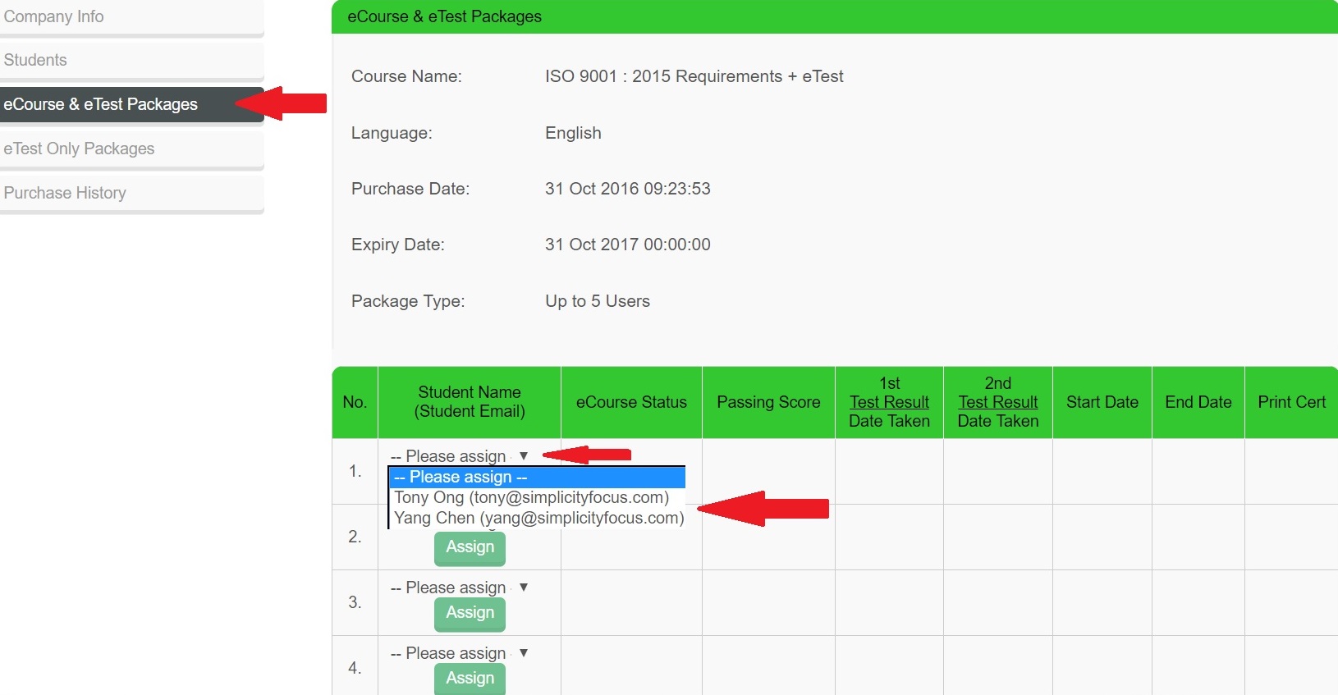Open the 1st Test Result link

(x=889, y=402)
